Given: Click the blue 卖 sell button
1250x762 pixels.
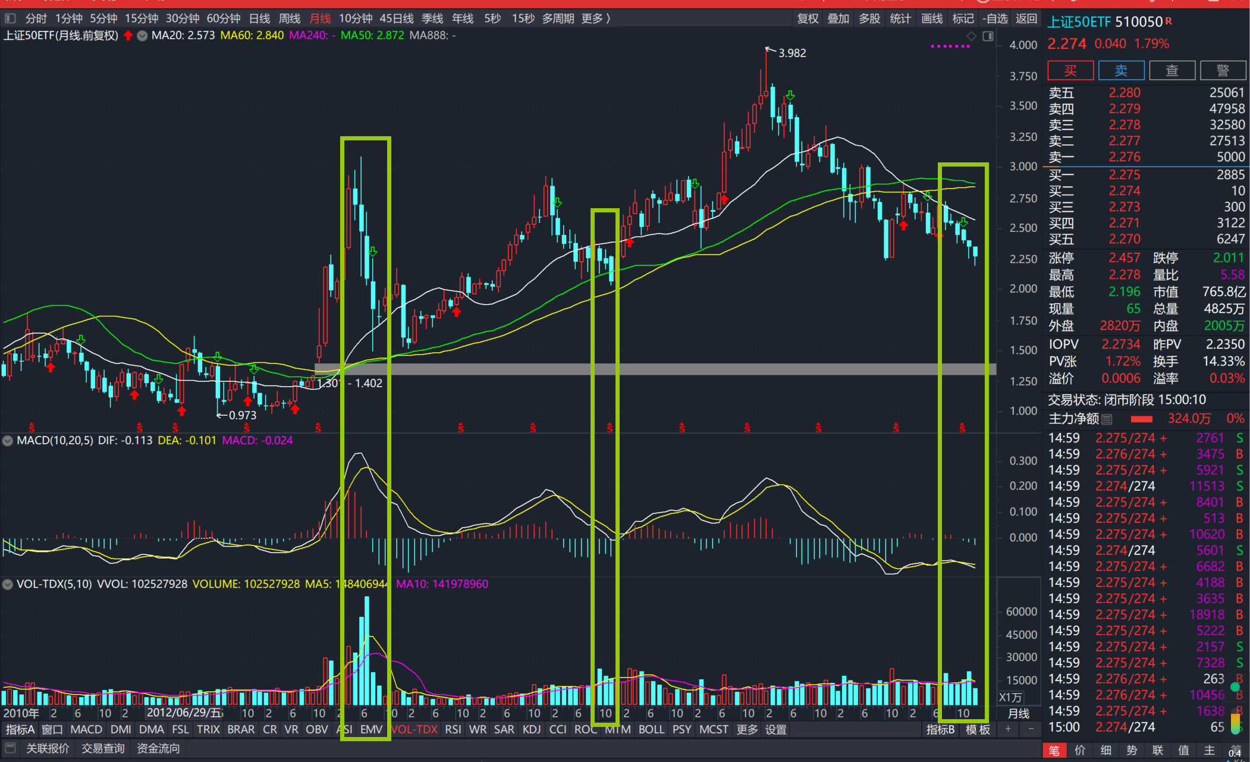Looking at the screenshot, I should pos(1121,71).
